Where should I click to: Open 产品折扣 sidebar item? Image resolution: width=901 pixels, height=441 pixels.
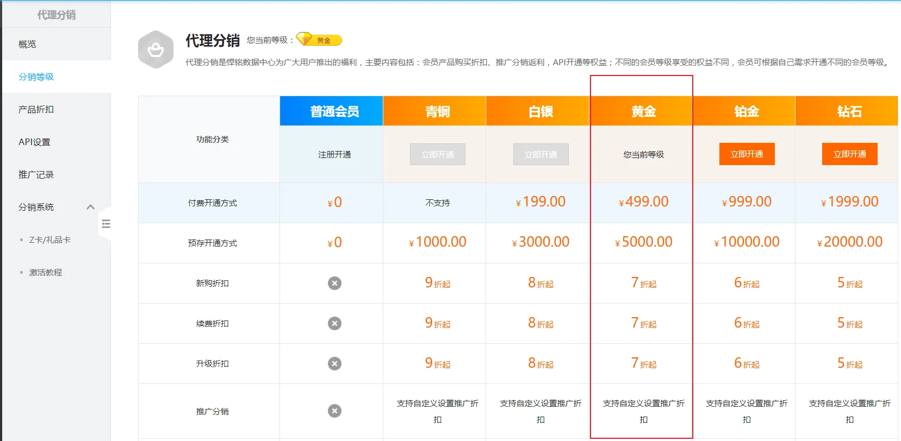coord(36,110)
